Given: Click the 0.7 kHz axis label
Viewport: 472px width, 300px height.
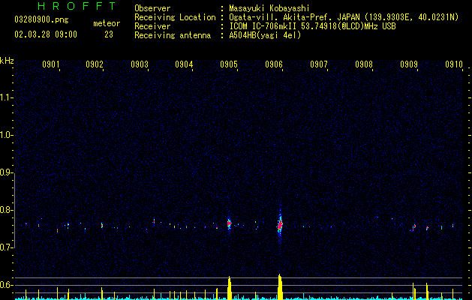Looking at the screenshot, I should coord(6,247).
